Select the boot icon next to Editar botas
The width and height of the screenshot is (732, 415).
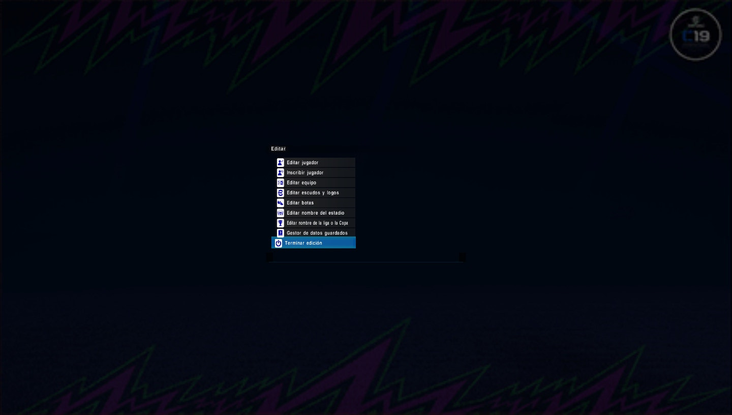(x=280, y=202)
